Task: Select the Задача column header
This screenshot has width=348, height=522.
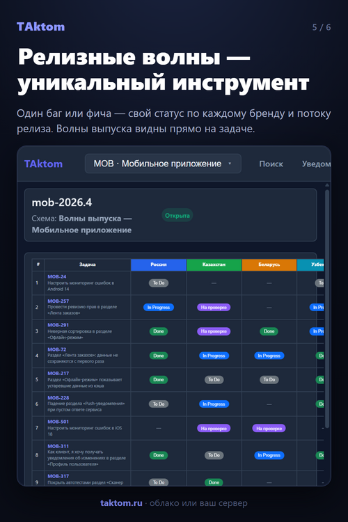Action: click(x=87, y=264)
